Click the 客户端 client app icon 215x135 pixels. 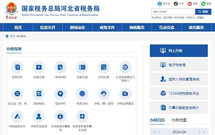pyautogui.click(x=160, y=4)
